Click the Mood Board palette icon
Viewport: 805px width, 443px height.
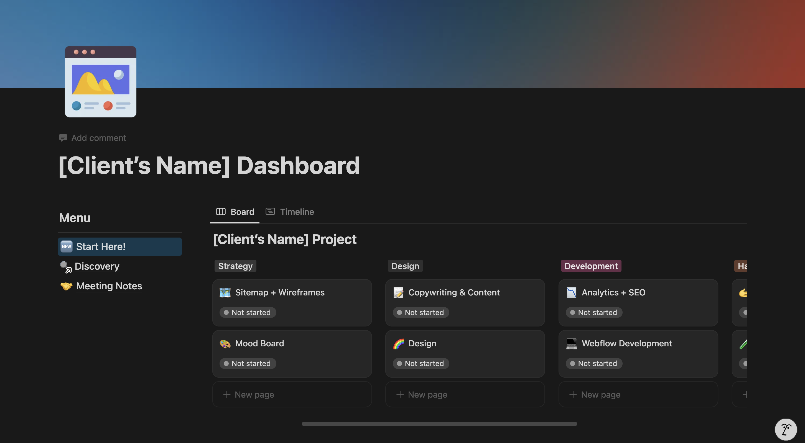point(225,343)
